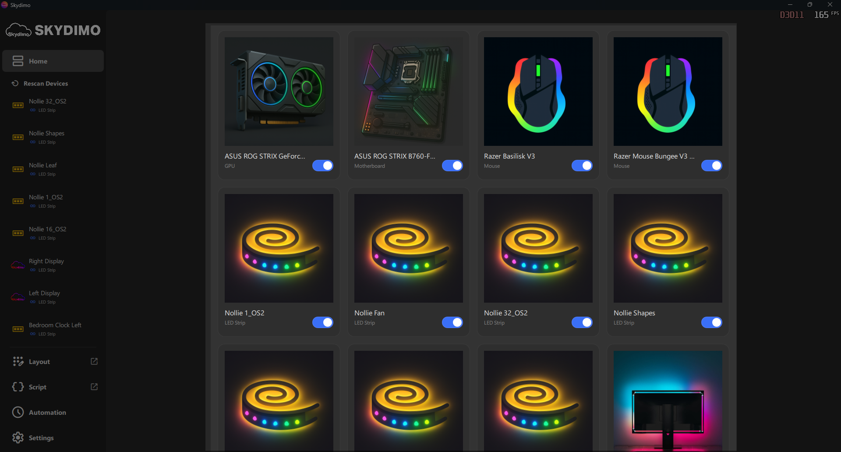Open ASUS ROG STRIX GeForce GPU thumbnail

point(279,92)
